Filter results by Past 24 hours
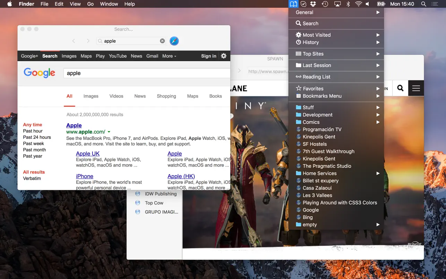Image resolution: width=446 pixels, height=279 pixels. [37, 137]
